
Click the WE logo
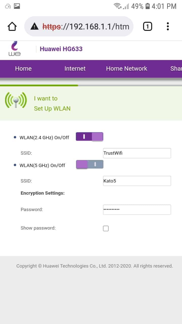click(14, 49)
